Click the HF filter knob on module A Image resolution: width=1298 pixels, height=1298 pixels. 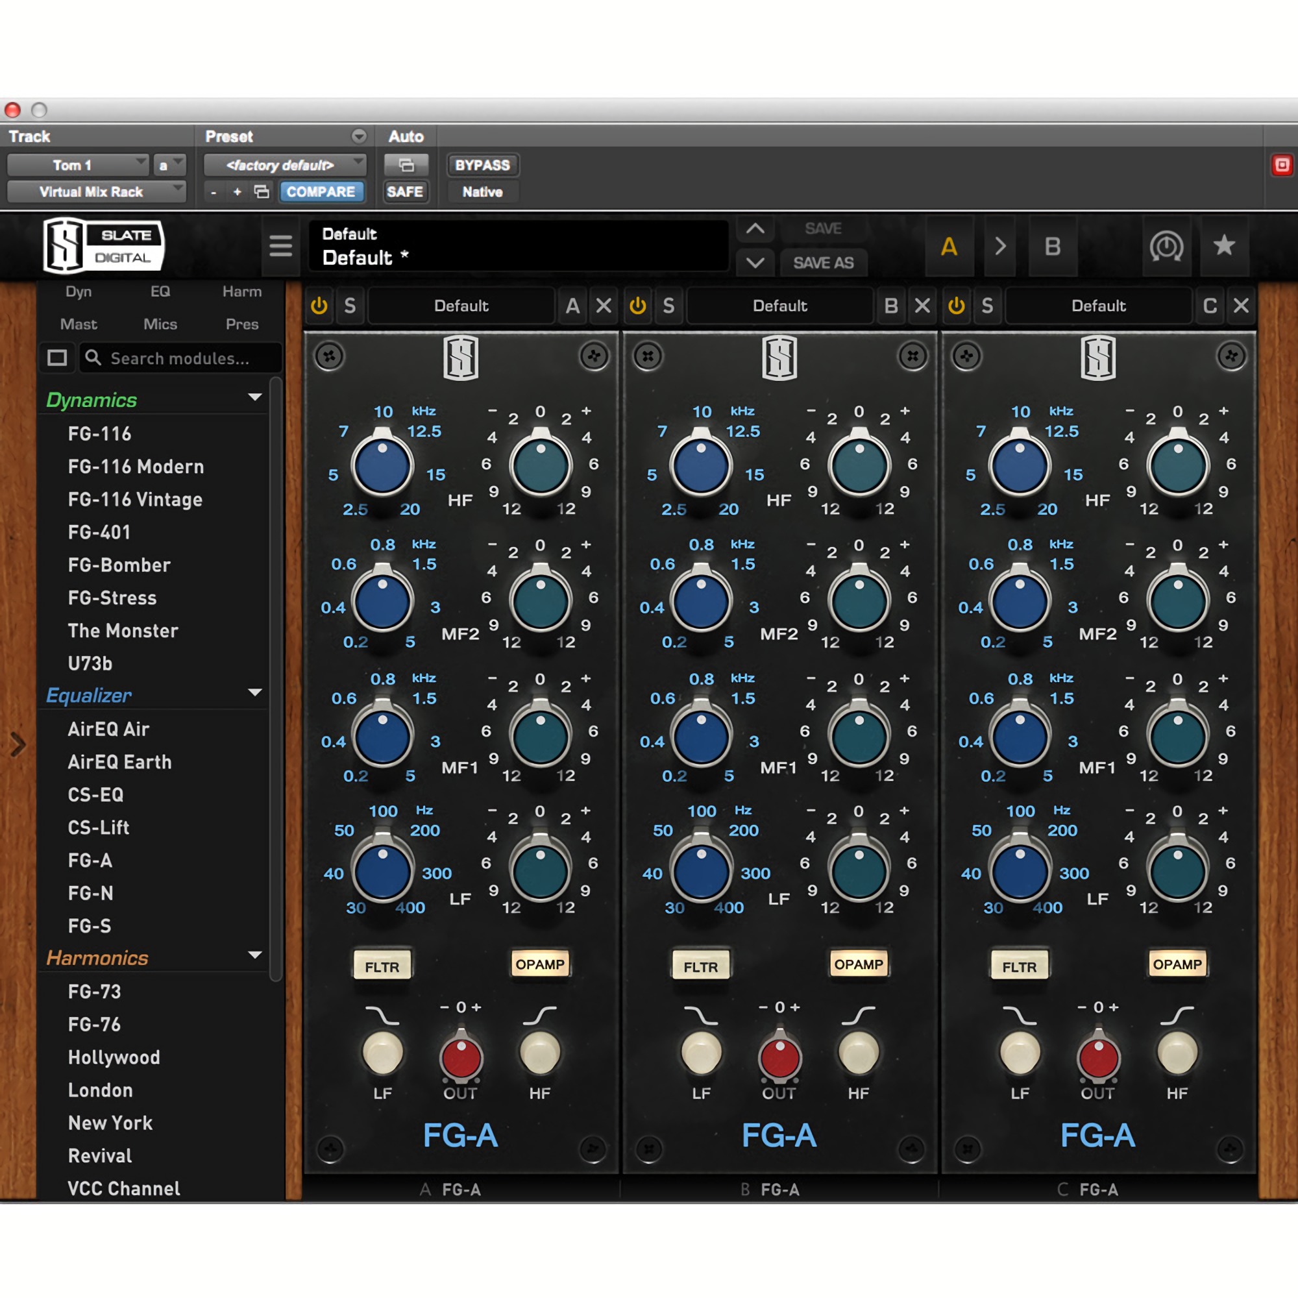540,1053
